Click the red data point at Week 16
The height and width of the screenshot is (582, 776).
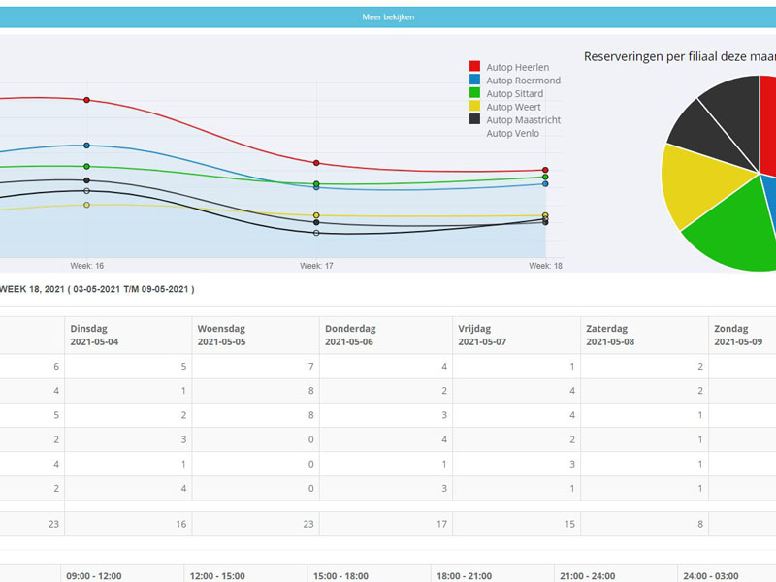[87, 98]
